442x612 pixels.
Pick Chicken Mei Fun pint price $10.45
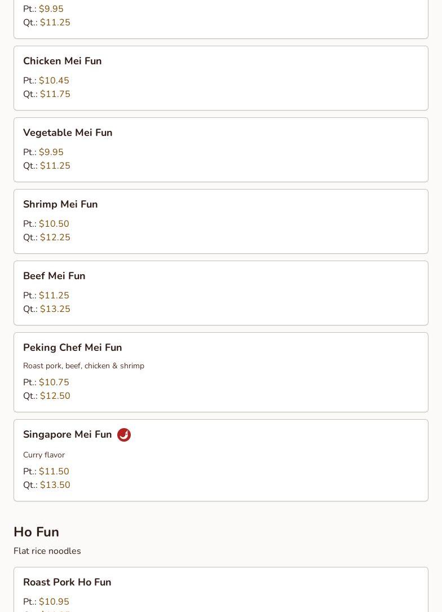[x=54, y=81]
